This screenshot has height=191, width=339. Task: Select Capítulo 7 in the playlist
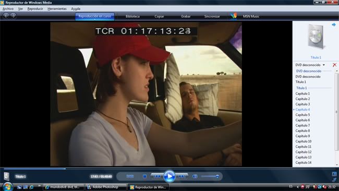click(x=302, y=125)
